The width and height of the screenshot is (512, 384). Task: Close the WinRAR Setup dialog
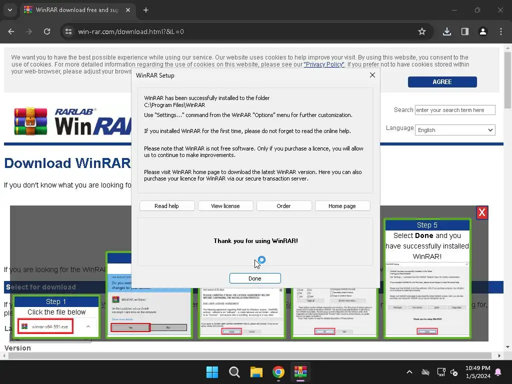(x=372, y=75)
